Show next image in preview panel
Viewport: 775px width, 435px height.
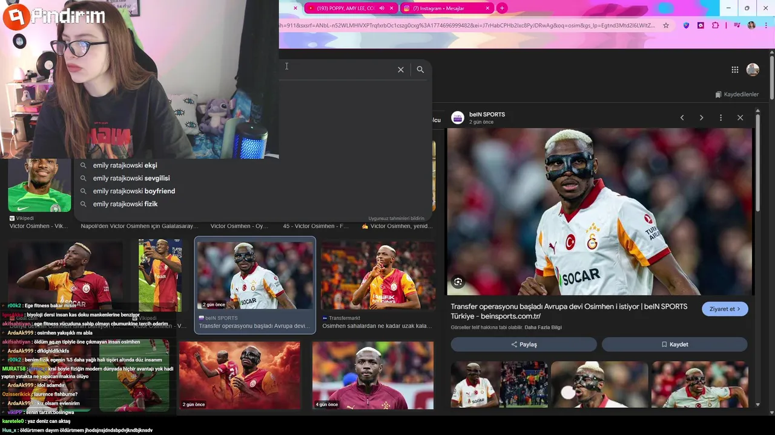tap(701, 118)
